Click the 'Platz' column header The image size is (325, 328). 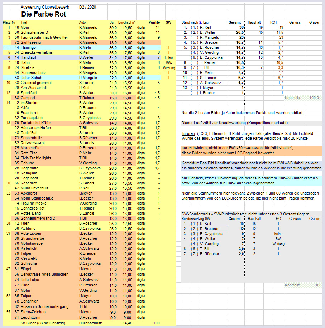pos(6,22)
